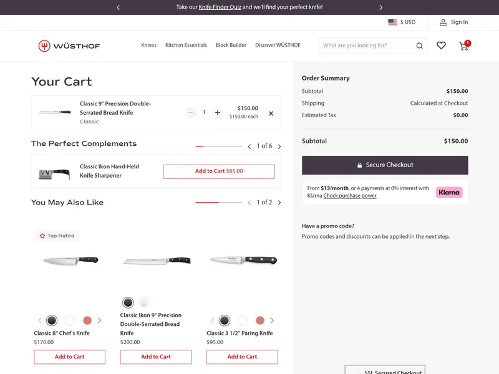Click the shopping cart icon with badge

coord(463,47)
